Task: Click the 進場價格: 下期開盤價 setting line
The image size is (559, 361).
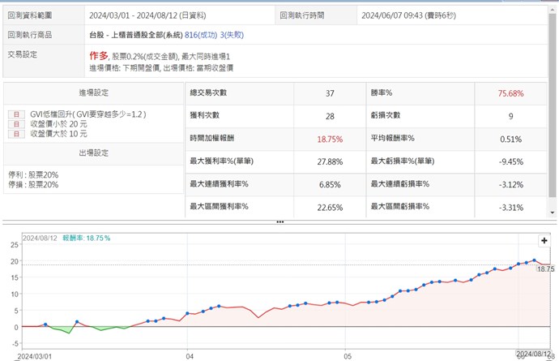Action: click(125, 68)
